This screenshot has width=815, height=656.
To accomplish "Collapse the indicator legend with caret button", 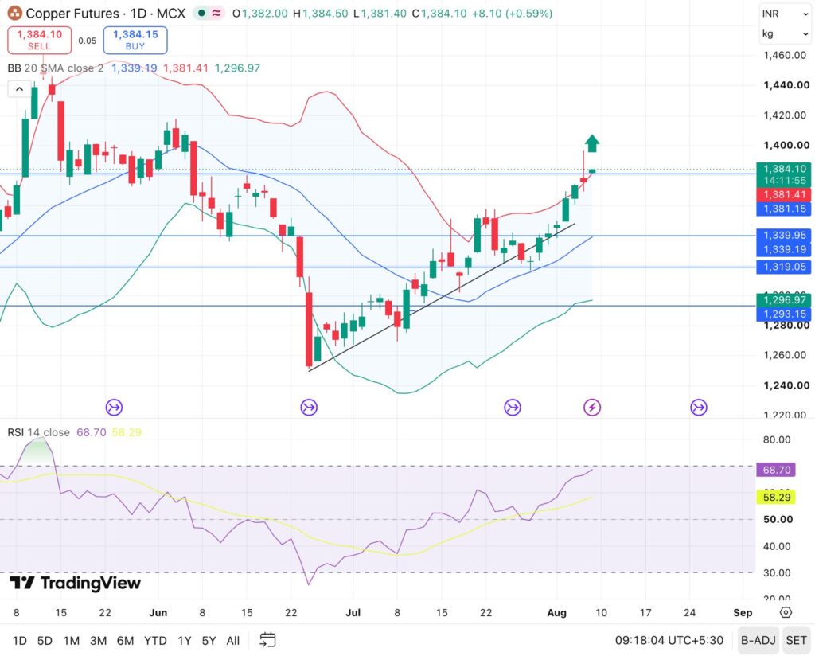I will pos(19,89).
